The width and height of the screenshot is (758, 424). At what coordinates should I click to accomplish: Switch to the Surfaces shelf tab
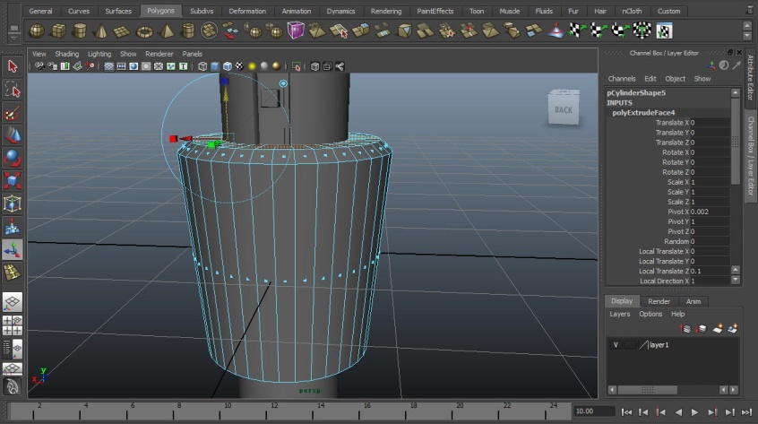click(118, 12)
